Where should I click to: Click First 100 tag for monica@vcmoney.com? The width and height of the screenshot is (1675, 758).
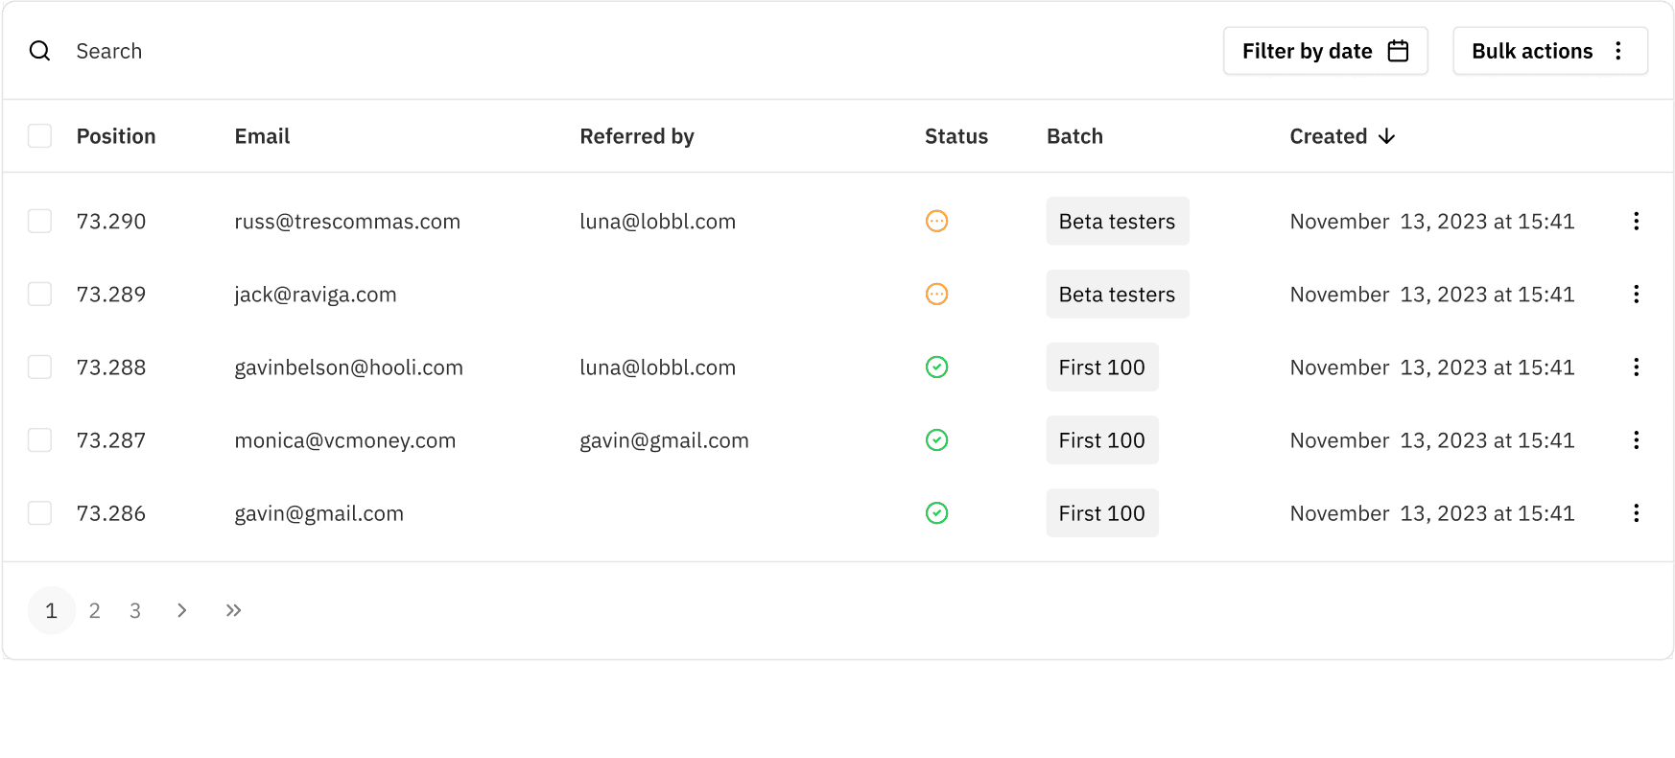(1101, 440)
